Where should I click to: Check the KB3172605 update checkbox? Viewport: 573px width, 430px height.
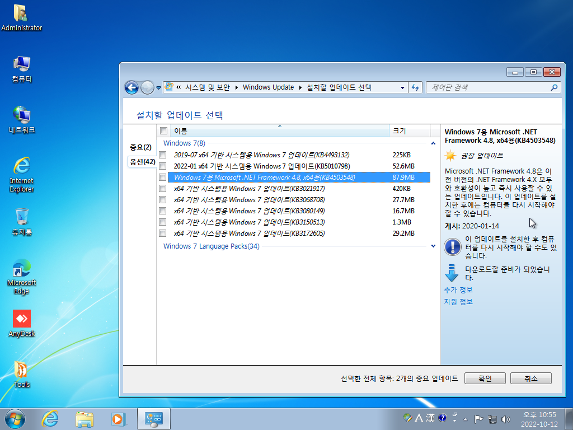pos(163,233)
